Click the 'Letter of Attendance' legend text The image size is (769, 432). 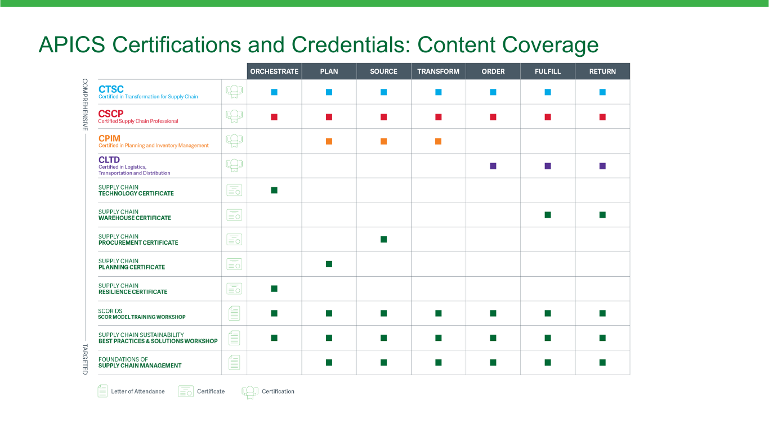[138, 391]
